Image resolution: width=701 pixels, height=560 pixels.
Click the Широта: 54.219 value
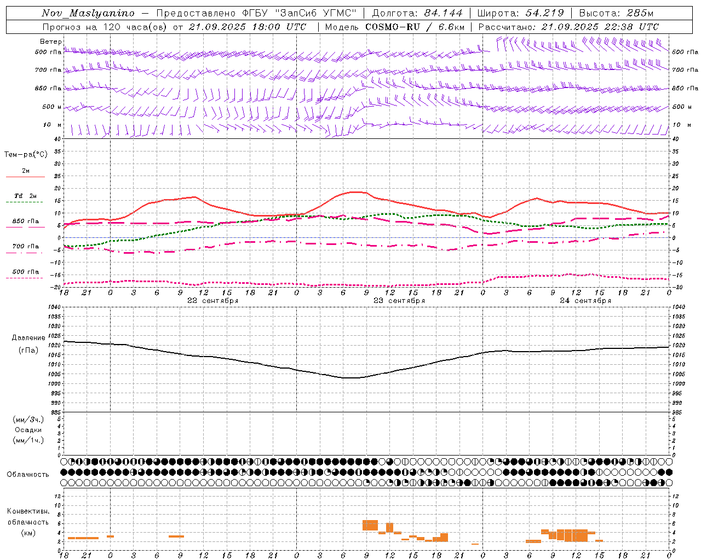[520, 13]
